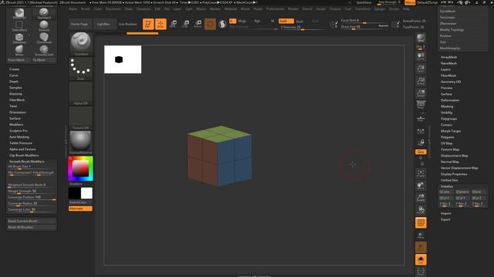This screenshot has height=277, width=494.
Task: Click the Sculptris Pro yin-yang icon
Action: [x=222, y=24]
